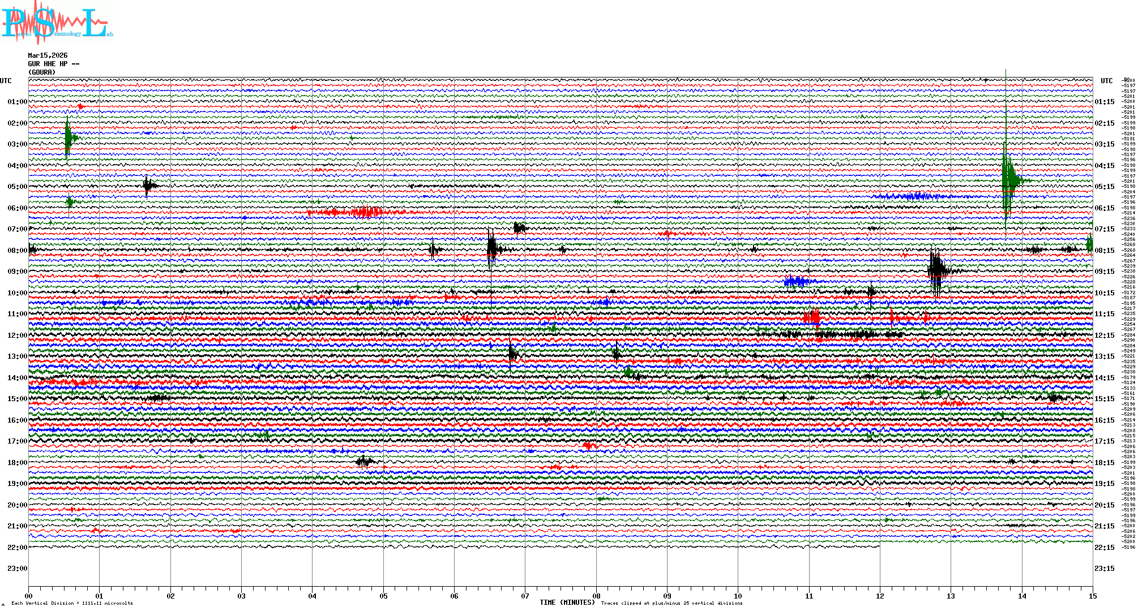Click the PSL seismology lab logo
The height and width of the screenshot is (611, 1138).
pos(57,23)
